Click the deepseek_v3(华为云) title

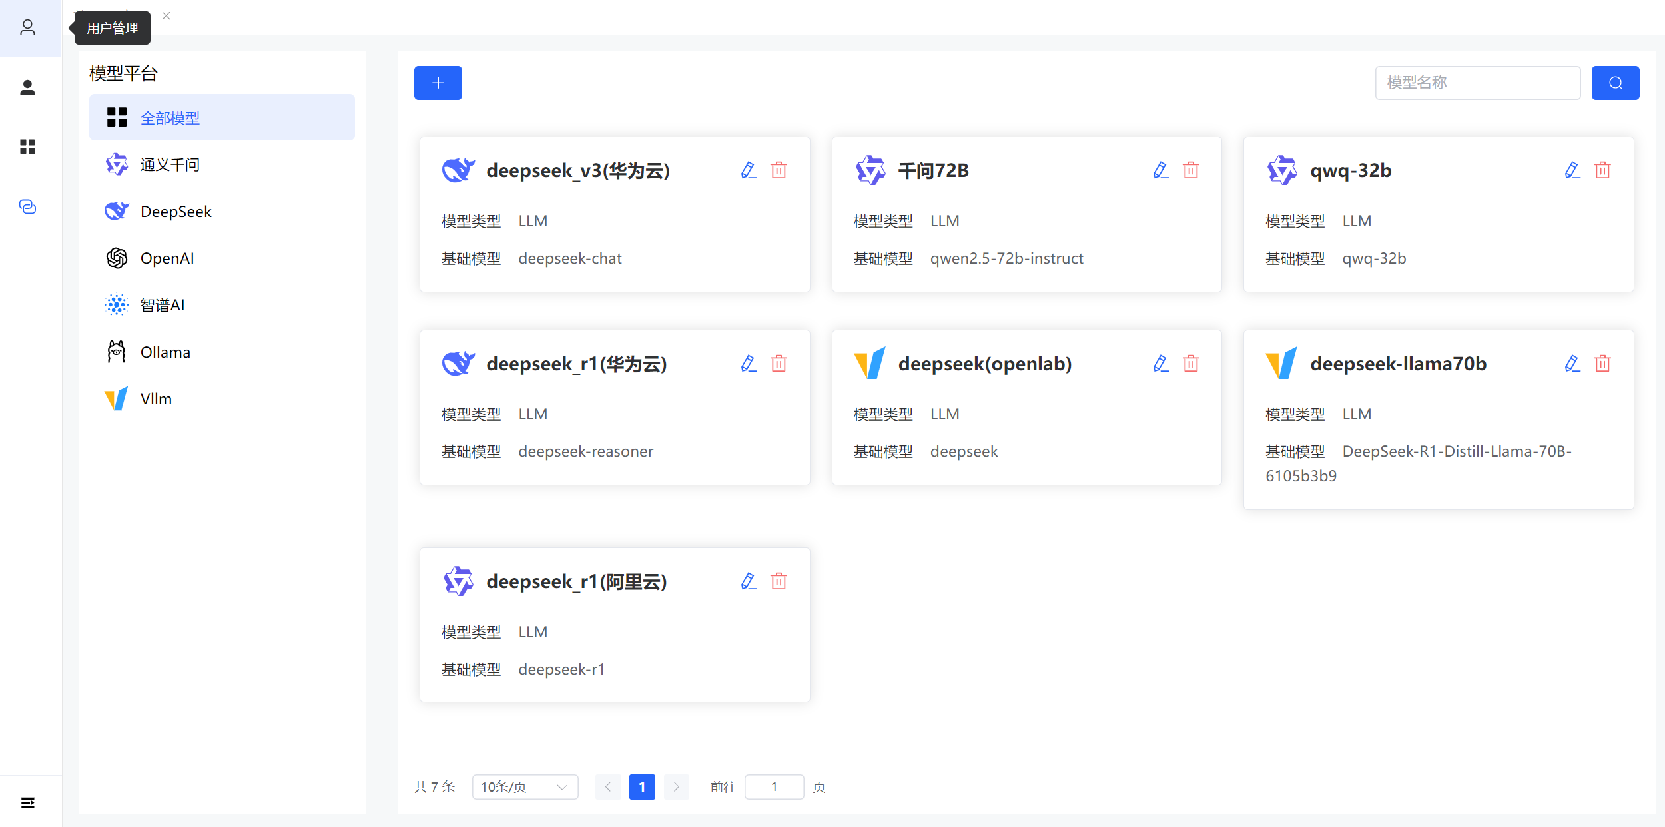tap(578, 170)
